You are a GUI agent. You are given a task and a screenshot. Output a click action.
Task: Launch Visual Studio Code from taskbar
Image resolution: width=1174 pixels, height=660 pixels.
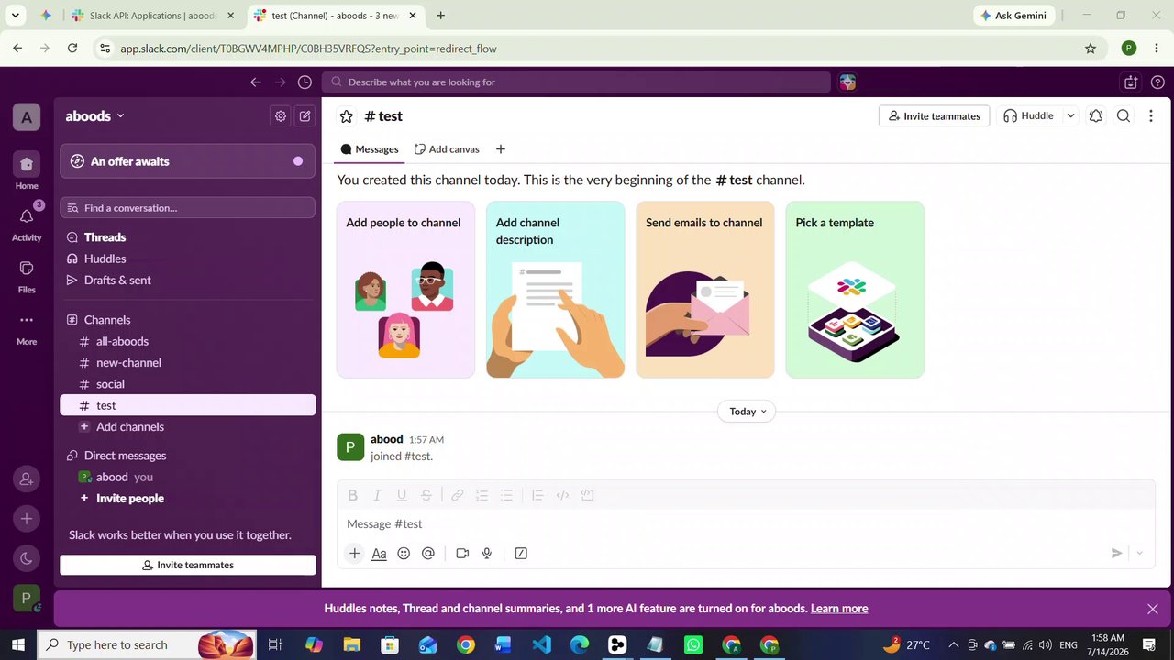542,645
